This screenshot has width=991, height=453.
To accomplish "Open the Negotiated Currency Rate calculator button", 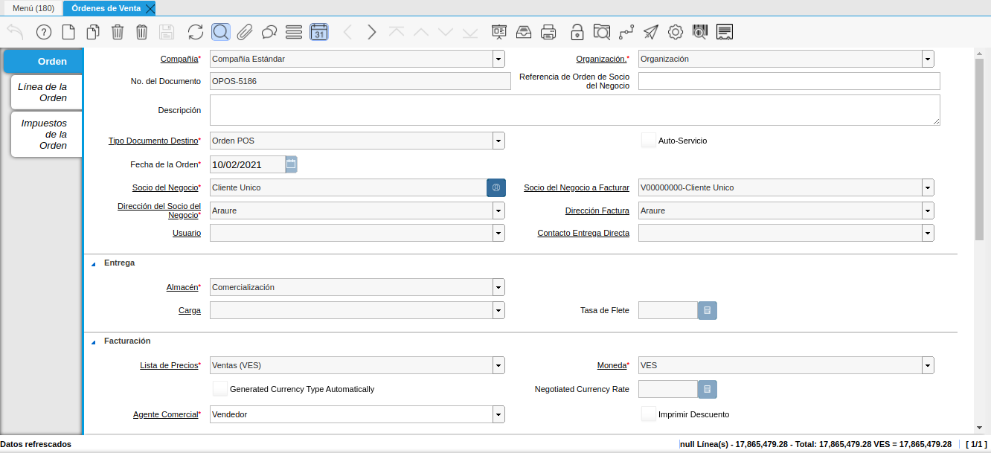I will point(708,389).
